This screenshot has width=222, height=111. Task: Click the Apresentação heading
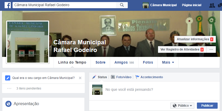(26, 104)
